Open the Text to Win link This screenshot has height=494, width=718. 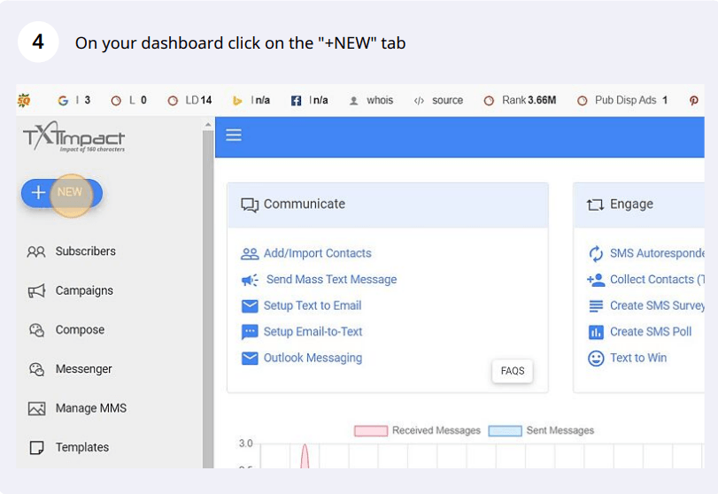(638, 358)
